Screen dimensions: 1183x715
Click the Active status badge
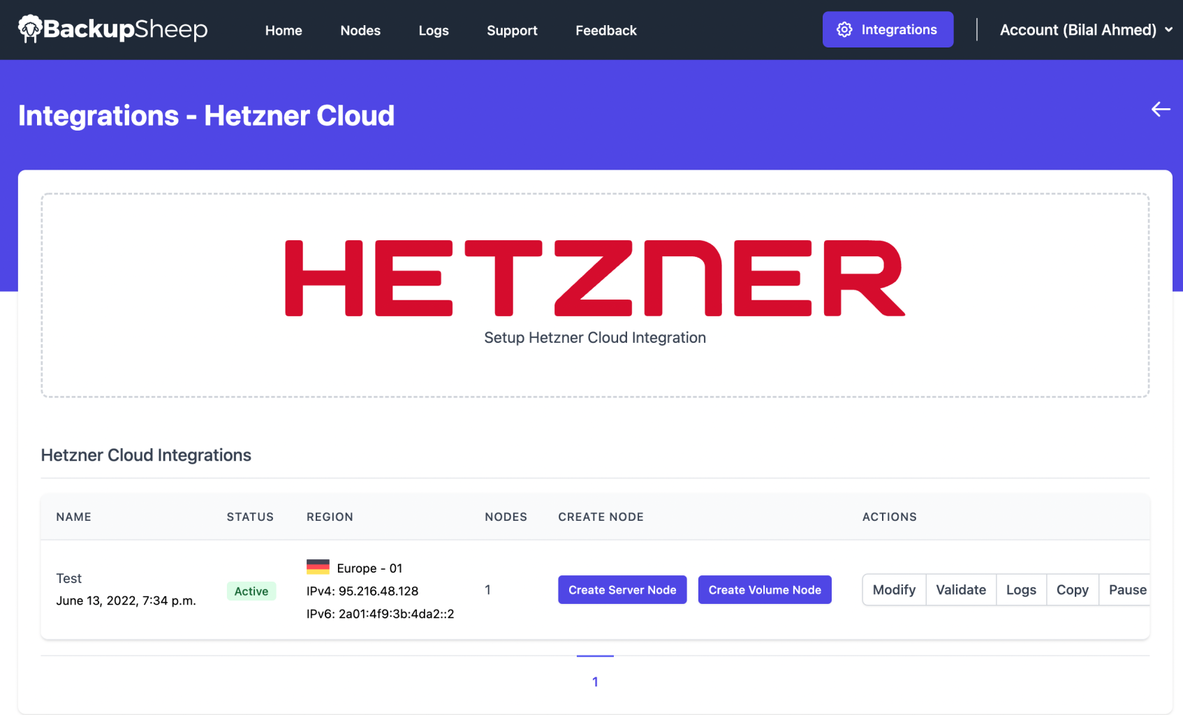[x=251, y=591]
